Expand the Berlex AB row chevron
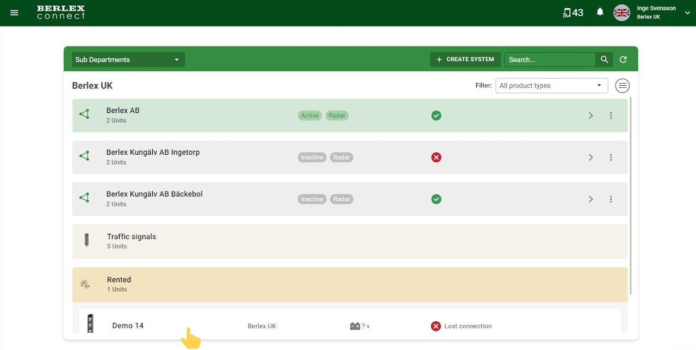This screenshot has width=696, height=350. pyautogui.click(x=591, y=116)
